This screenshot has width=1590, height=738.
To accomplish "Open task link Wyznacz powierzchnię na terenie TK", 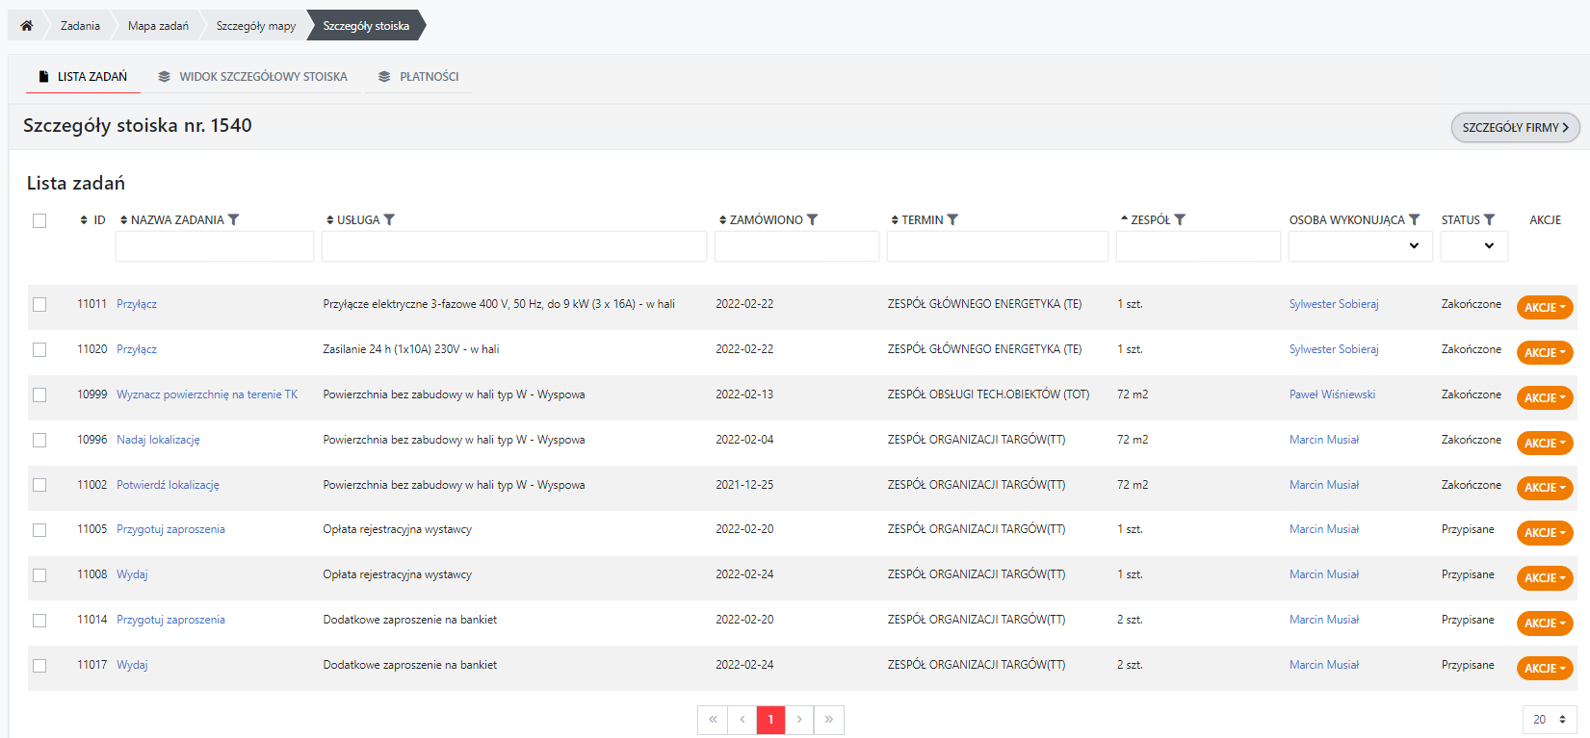I will pyautogui.click(x=207, y=394).
